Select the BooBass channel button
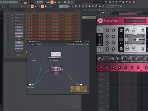Image resolution: width=148 pixels, height=111 pixels. pyautogui.click(x=19, y=30)
